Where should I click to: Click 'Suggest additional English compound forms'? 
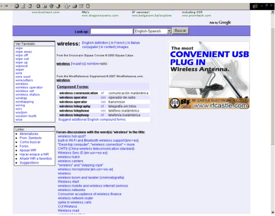click(x=92, y=120)
